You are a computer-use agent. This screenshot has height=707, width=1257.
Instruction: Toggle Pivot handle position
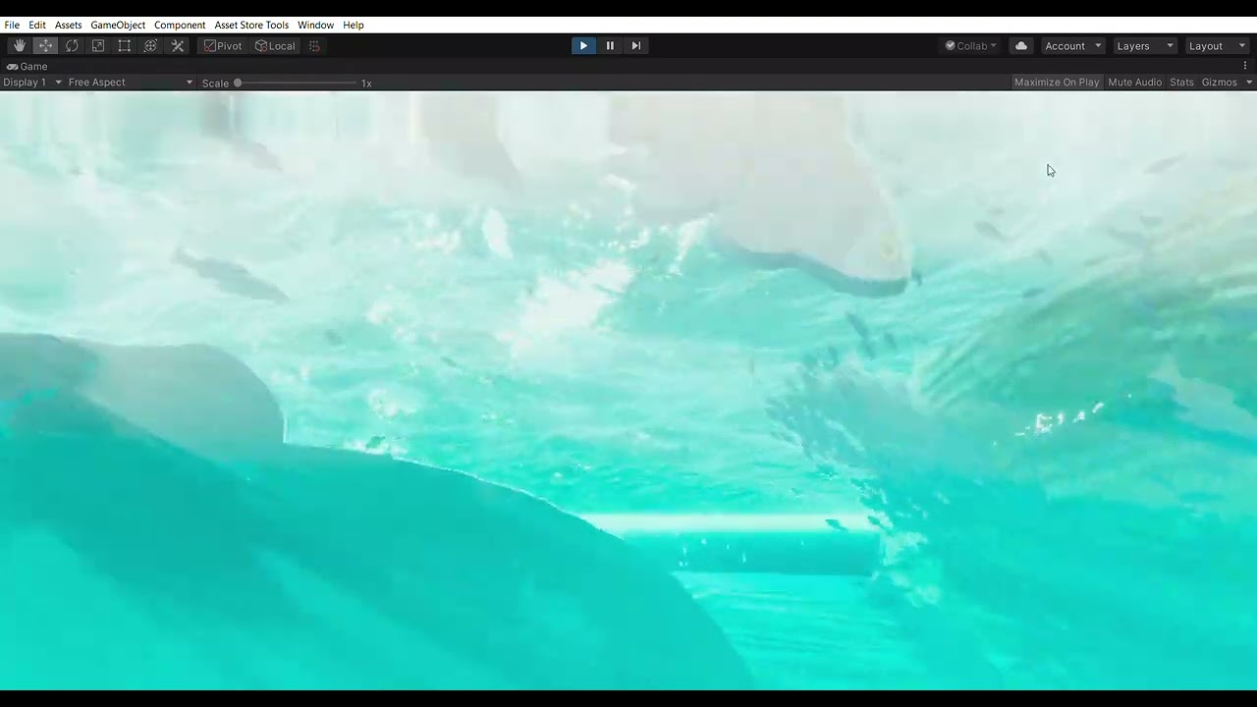[223, 46]
